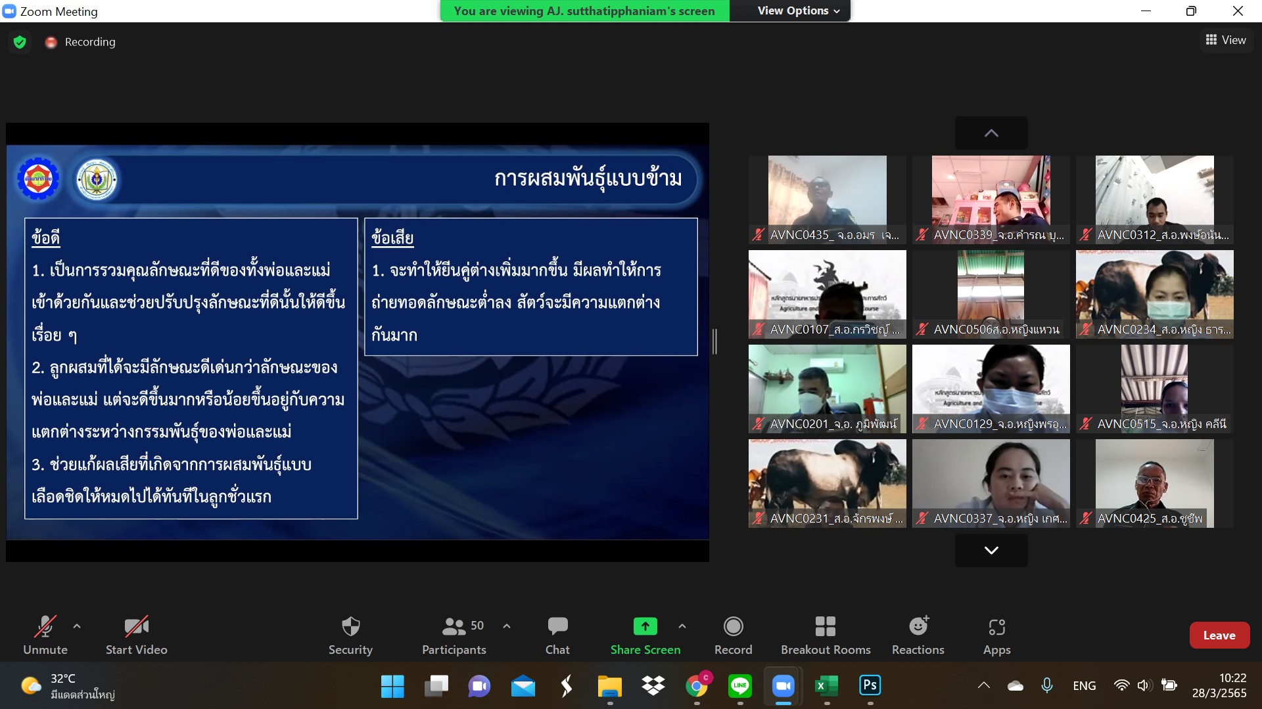Open the taskbar app left of File Explorer
Viewport: 1262px width, 709px height.
pos(566,686)
